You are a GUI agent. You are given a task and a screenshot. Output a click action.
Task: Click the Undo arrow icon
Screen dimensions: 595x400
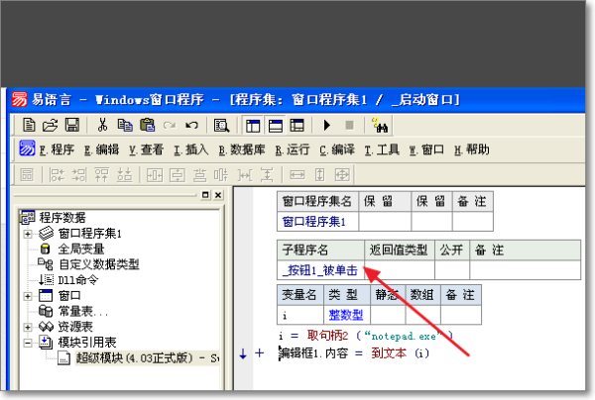click(191, 126)
